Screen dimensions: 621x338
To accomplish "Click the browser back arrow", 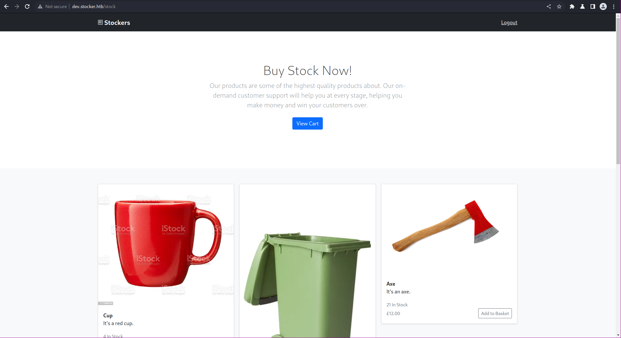I will pyautogui.click(x=6, y=6).
